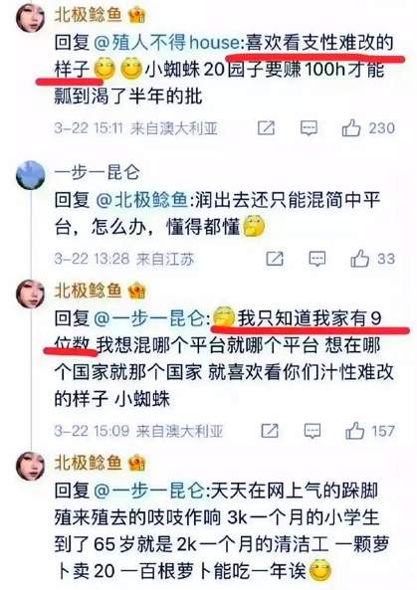View 北极鲶鱼's avatar on the last comment
This screenshot has width=417, height=590.
point(31,466)
